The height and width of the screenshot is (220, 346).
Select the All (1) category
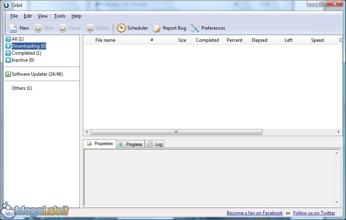pos(18,39)
